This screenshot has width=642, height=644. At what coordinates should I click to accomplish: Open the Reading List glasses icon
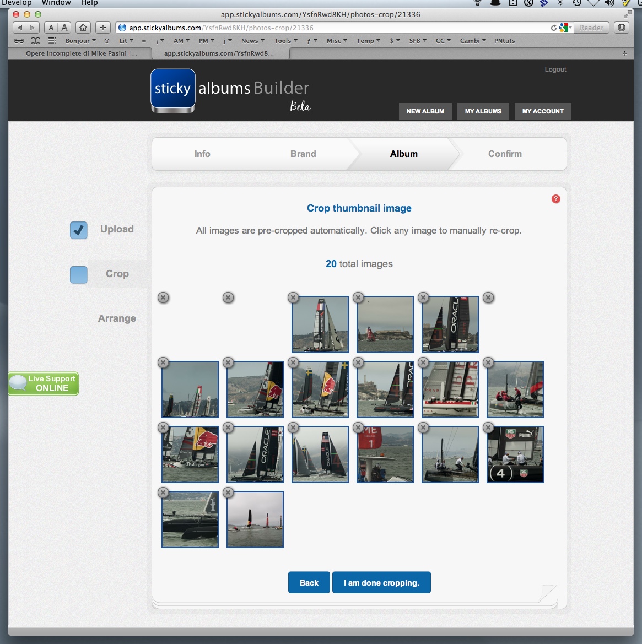[x=19, y=41]
